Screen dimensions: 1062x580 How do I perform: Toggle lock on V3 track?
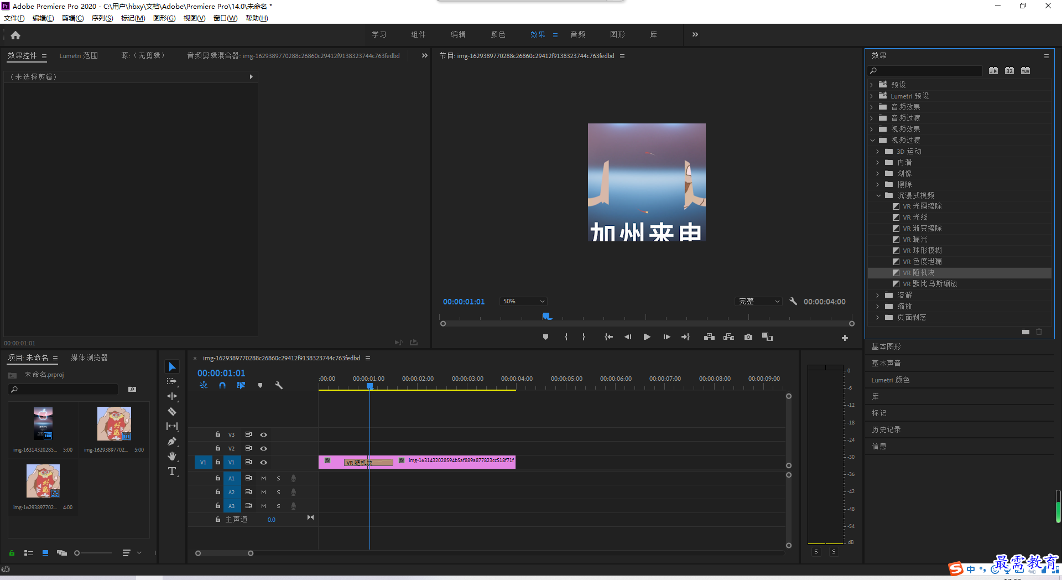[x=218, y=434]
